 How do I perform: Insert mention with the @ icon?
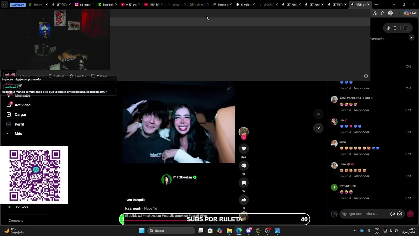pyautogui.click(x=392, y=214)
